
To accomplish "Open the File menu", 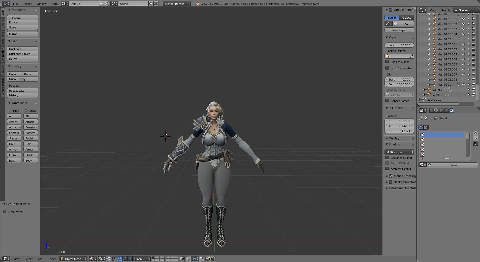I will (x=15, y=4).
